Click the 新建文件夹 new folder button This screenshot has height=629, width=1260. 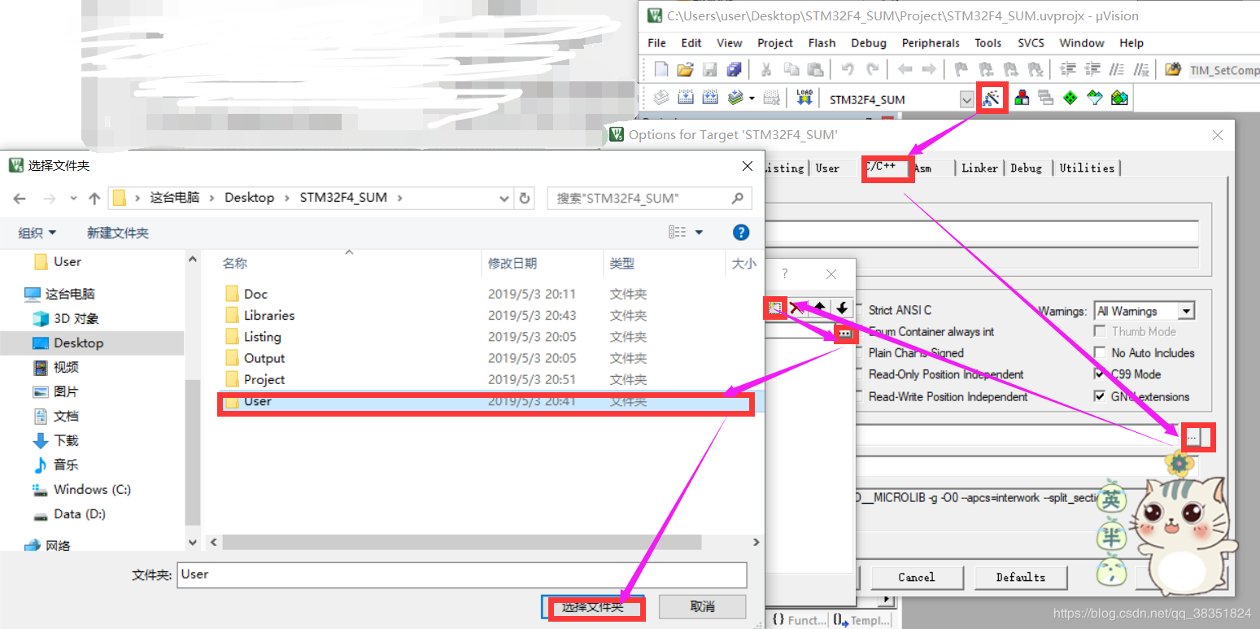[118, 233]
